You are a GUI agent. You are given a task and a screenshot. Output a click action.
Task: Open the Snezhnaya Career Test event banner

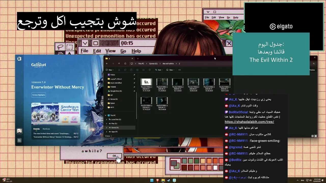click(56, 113)
